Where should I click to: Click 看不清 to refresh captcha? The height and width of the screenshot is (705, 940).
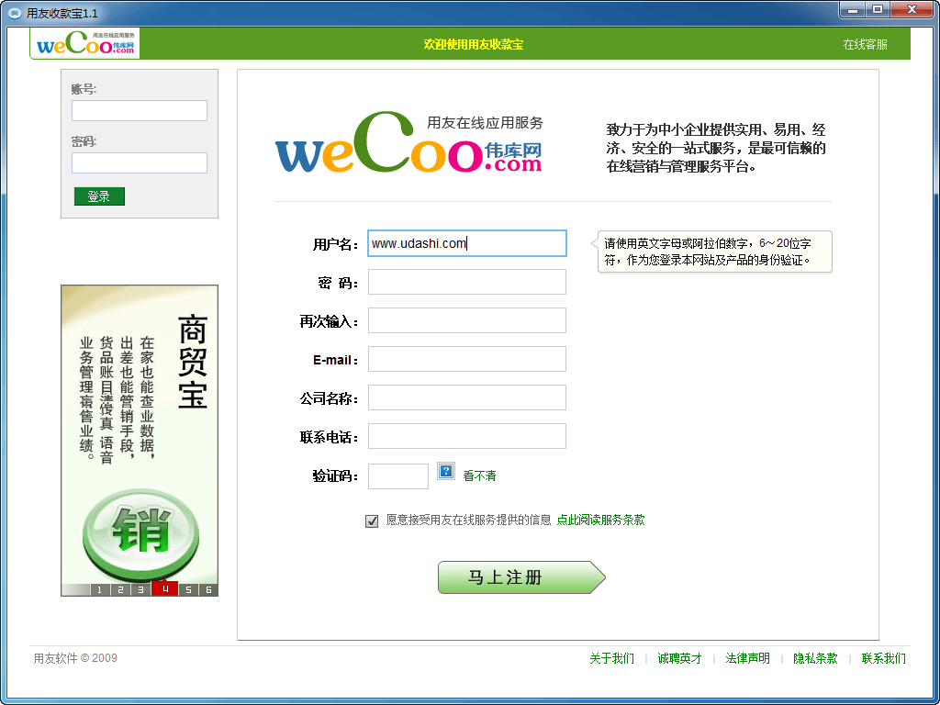479,476
